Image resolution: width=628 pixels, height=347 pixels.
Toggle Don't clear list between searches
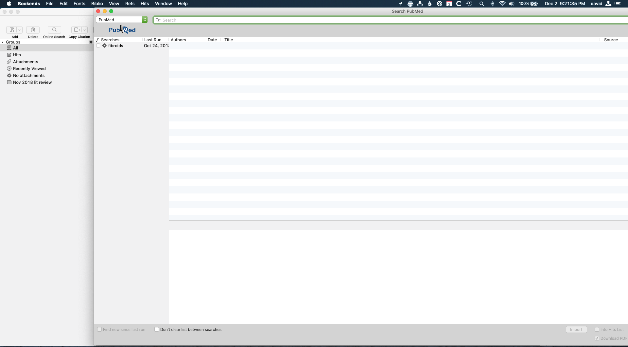157,329
